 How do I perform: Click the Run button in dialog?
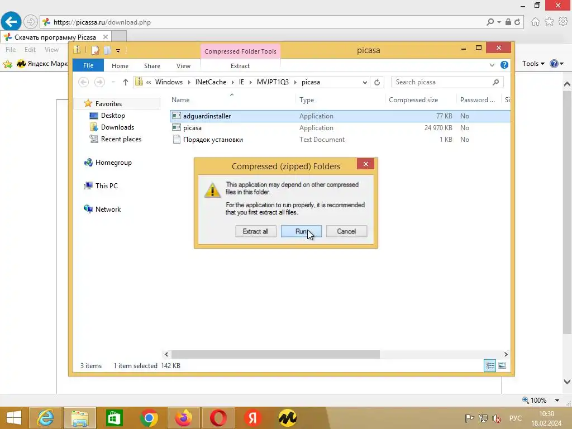pos(301,231)
